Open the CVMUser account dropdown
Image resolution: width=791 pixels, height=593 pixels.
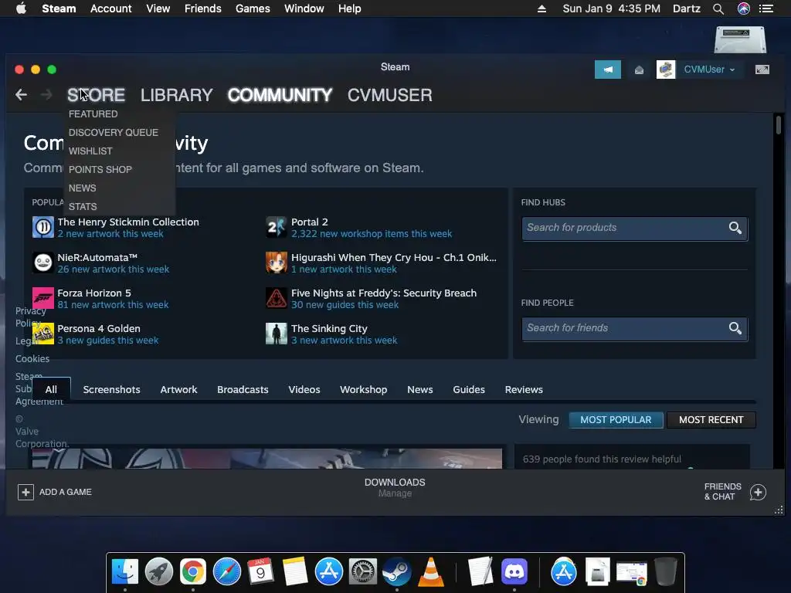(x=709, y=69)
